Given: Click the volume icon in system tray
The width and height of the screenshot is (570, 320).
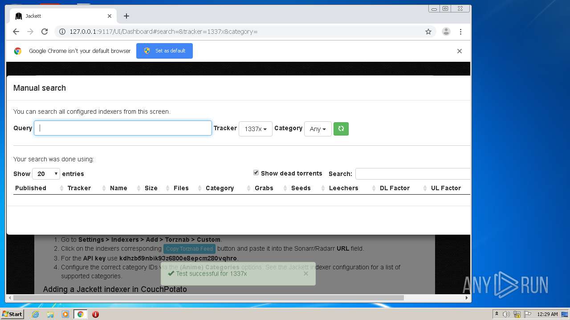Looking at the screenshot, I should [506, 314].
